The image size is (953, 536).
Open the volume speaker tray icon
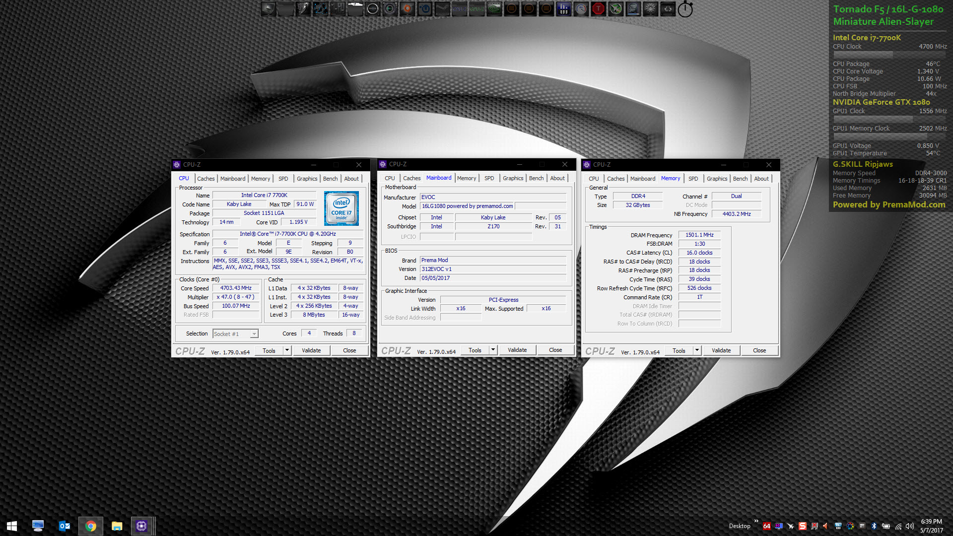(x=909, y=526)
